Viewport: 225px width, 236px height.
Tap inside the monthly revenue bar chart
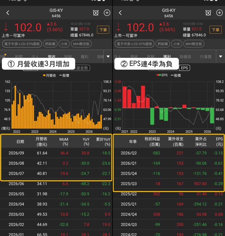pos(57,105)
